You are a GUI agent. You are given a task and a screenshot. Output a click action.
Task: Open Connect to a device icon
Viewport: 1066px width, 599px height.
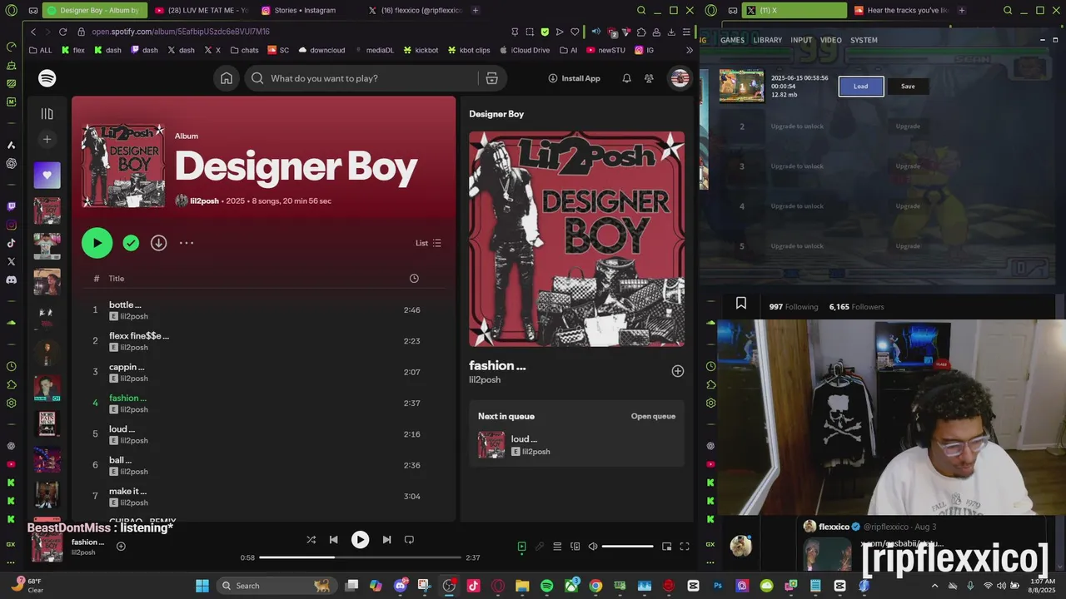[575, 547]
